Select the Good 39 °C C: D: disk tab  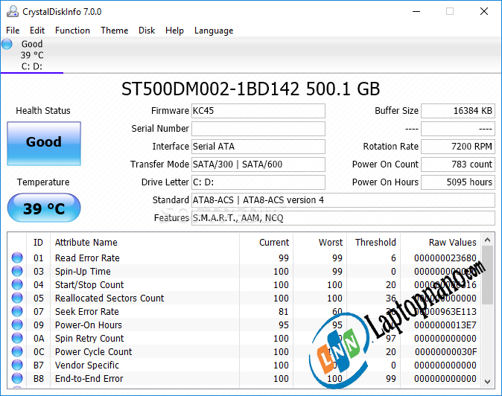(32, 55)
